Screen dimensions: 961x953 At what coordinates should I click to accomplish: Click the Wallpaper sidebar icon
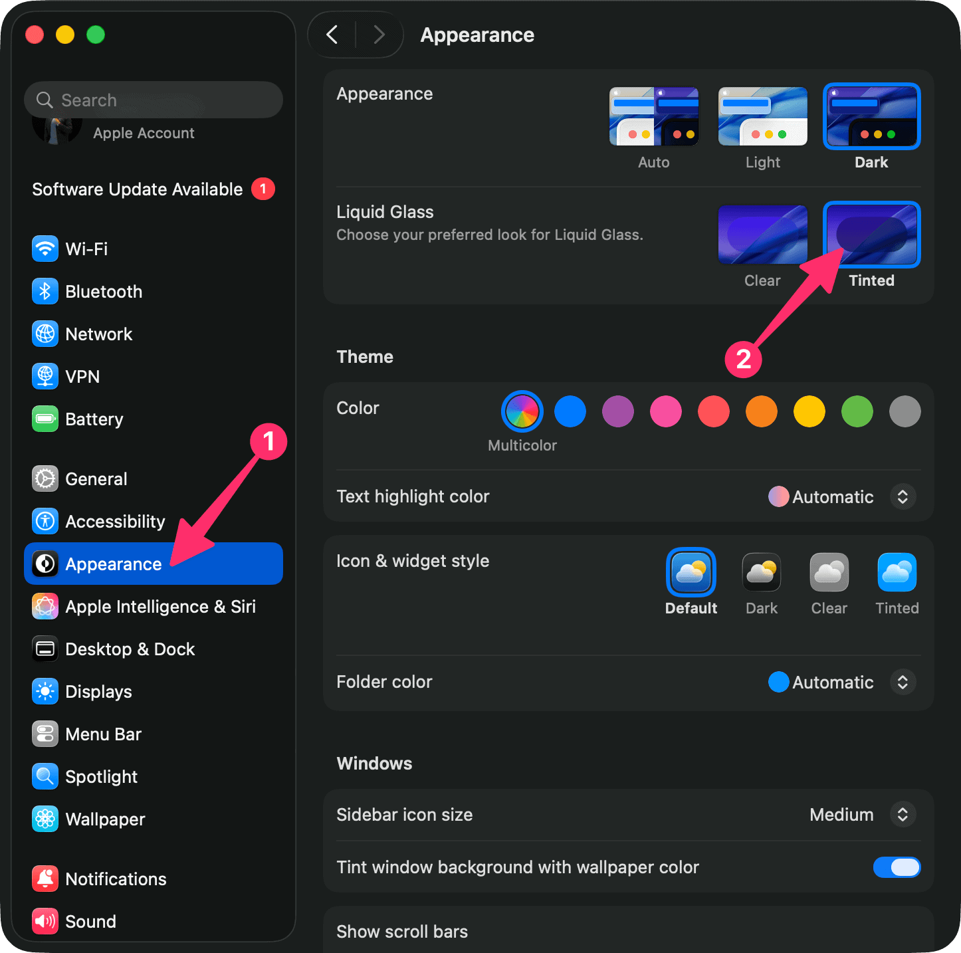(x=45, y=819)
